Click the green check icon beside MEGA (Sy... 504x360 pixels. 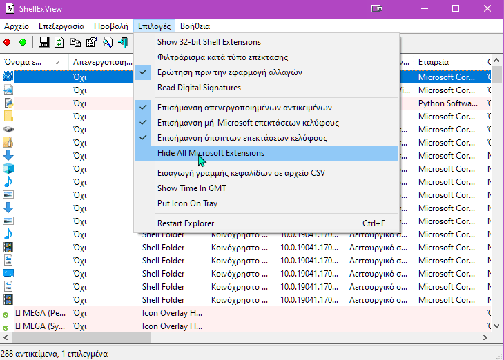click(x=6, y=328)
